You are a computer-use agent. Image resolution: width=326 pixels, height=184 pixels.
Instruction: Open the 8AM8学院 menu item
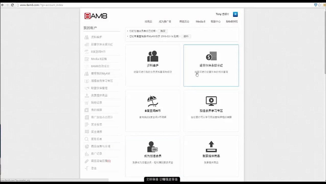tap(232, 22)
